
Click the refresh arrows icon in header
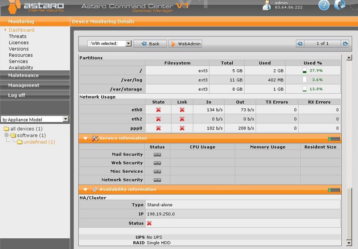click(x=339, y=5)
